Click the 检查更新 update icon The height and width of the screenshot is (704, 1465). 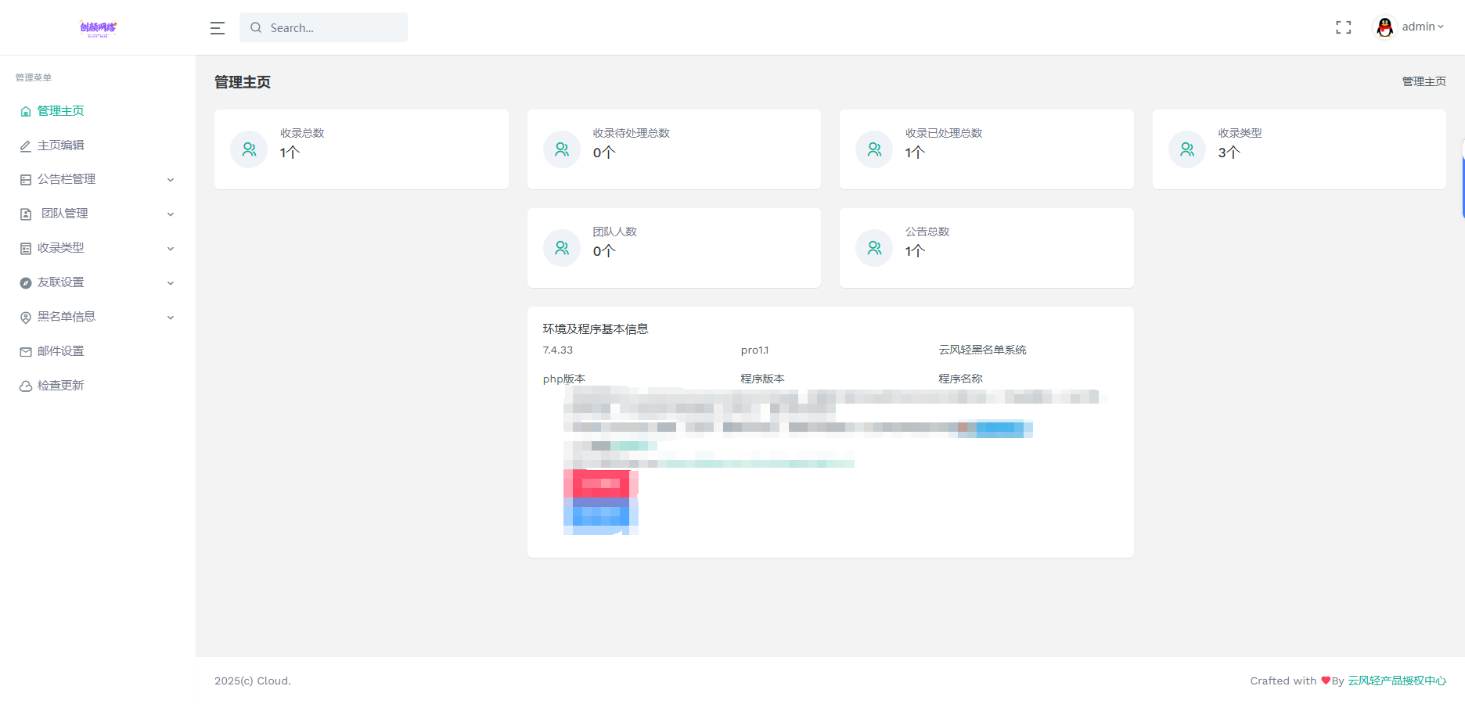[24, 385]
